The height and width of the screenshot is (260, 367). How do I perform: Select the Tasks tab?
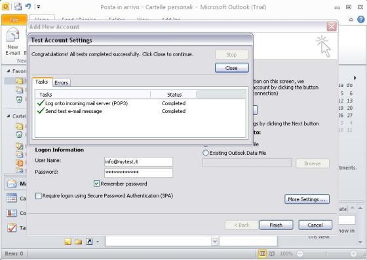[x=41, y=82]
